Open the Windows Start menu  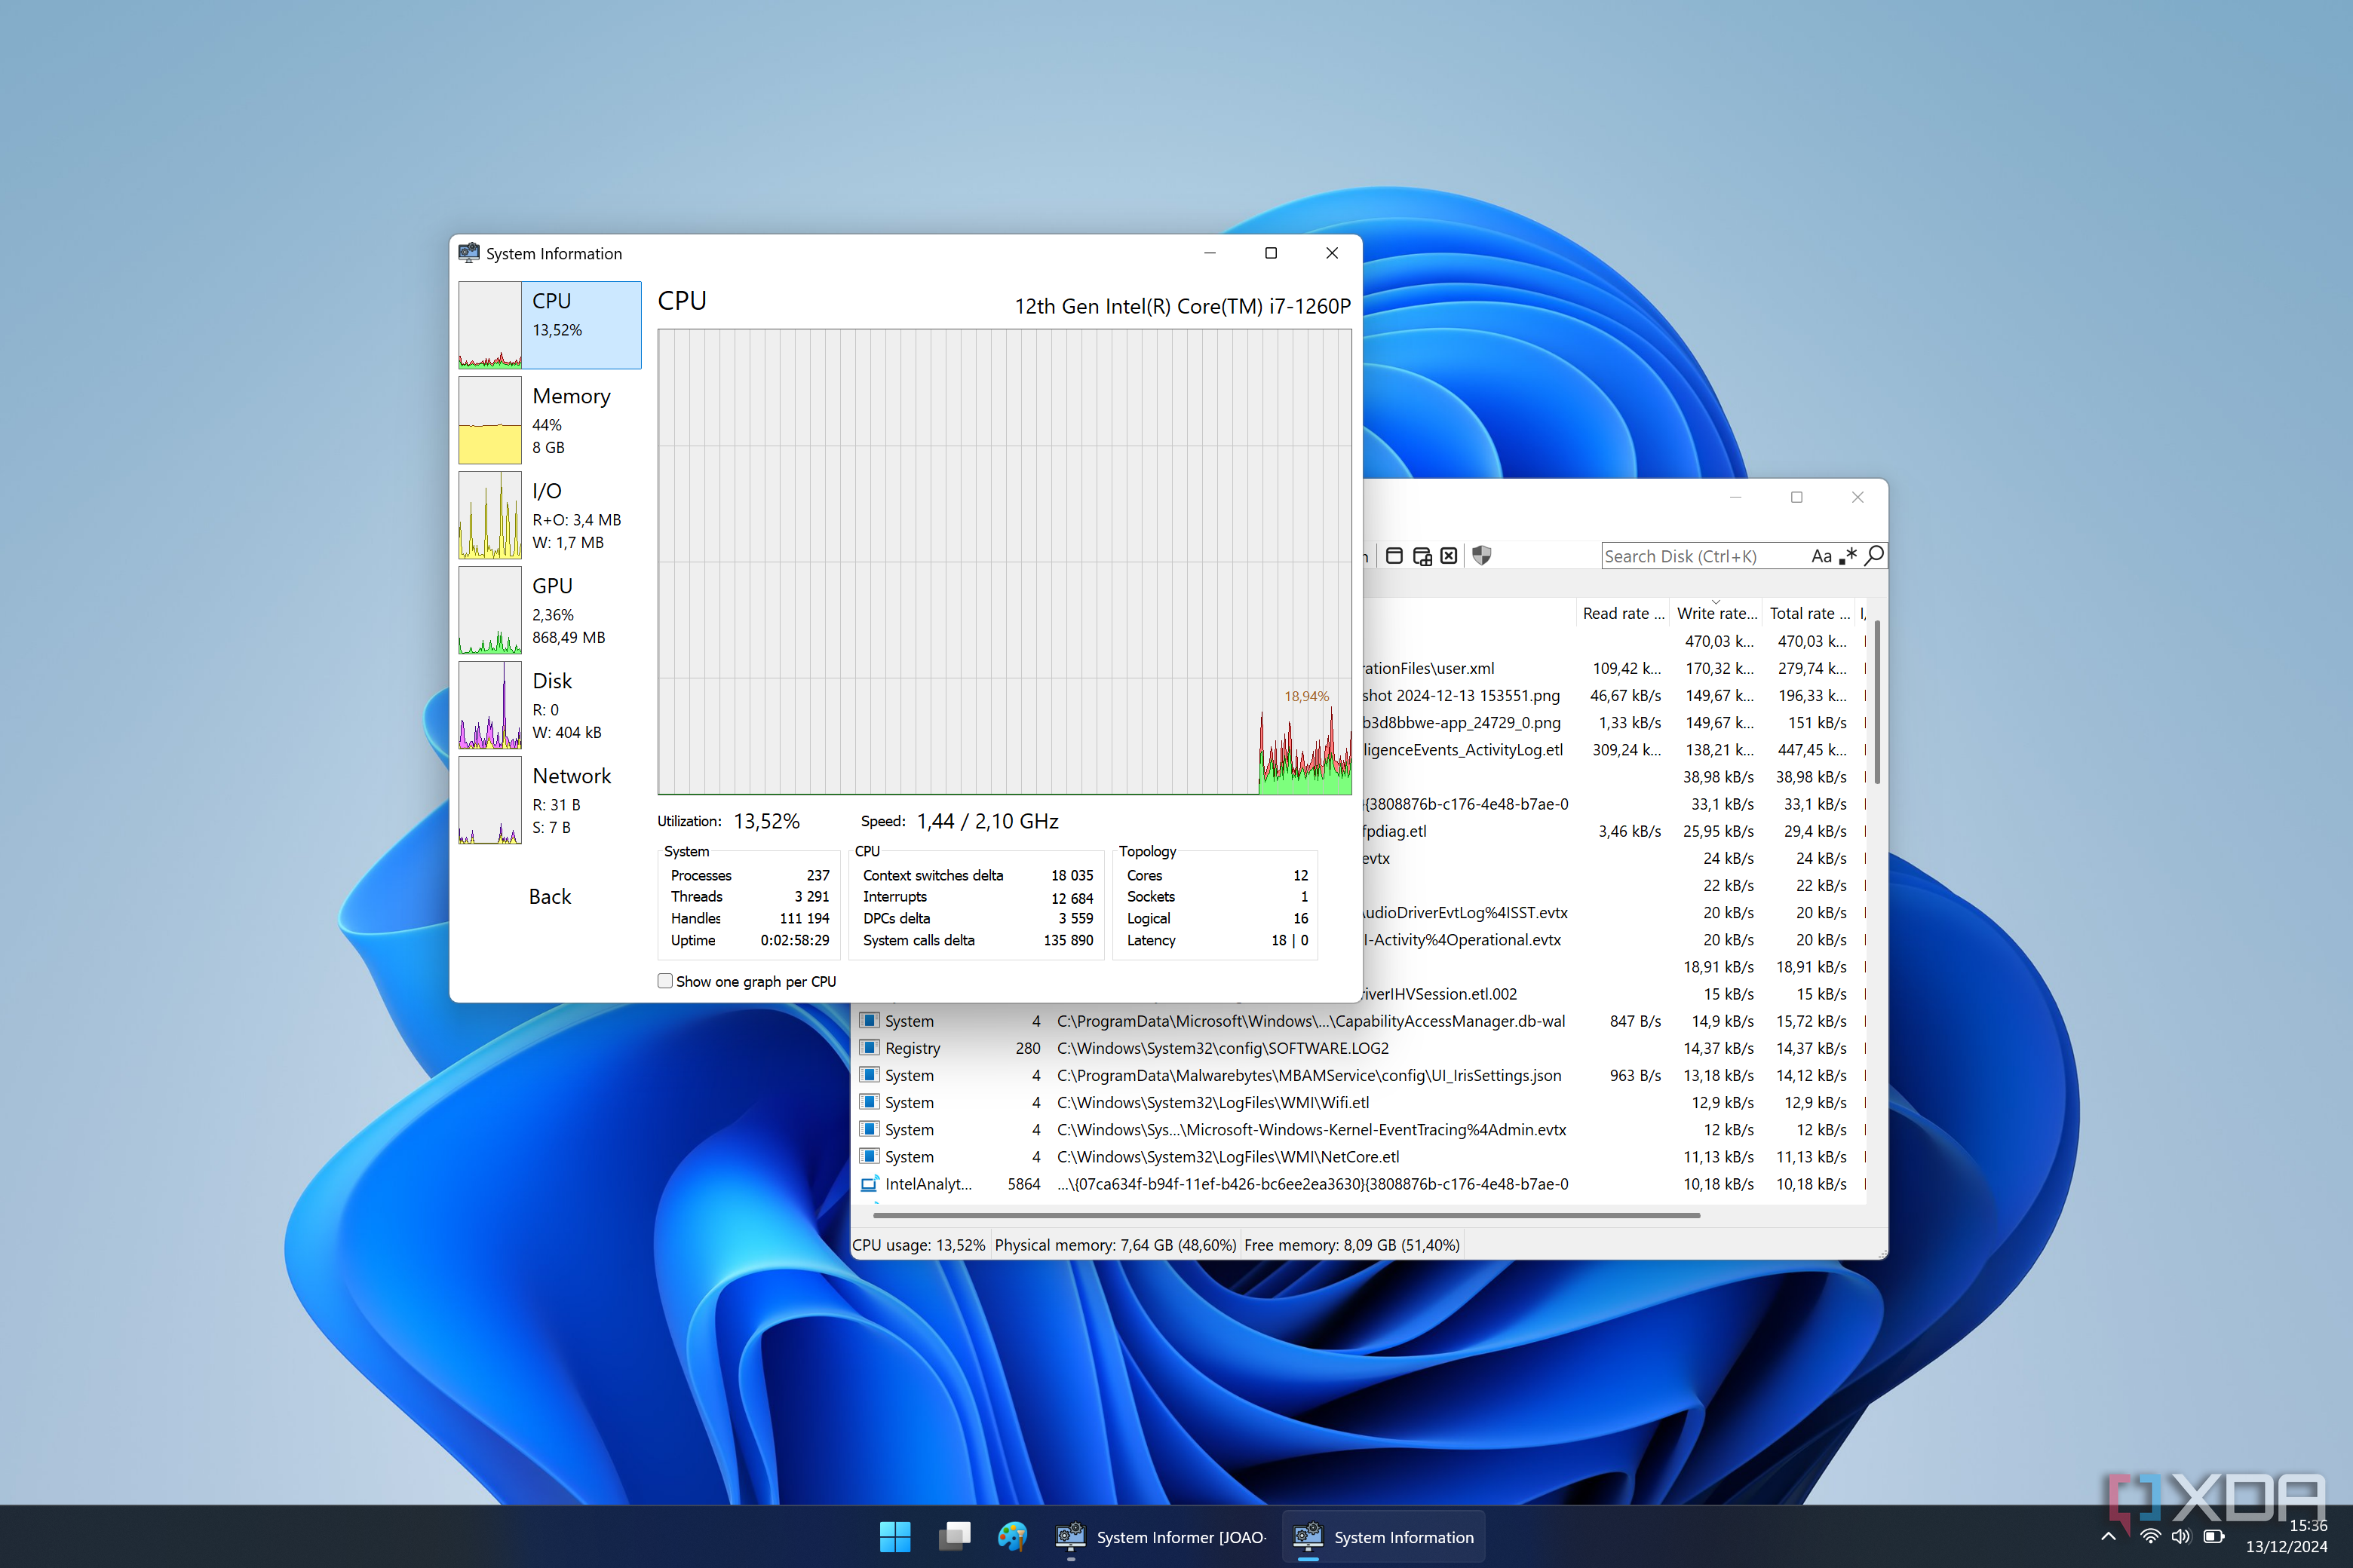point(894,1536)
